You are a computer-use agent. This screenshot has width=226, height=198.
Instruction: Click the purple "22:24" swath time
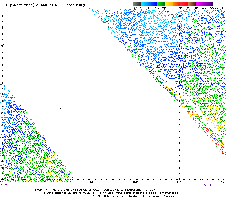207,185
